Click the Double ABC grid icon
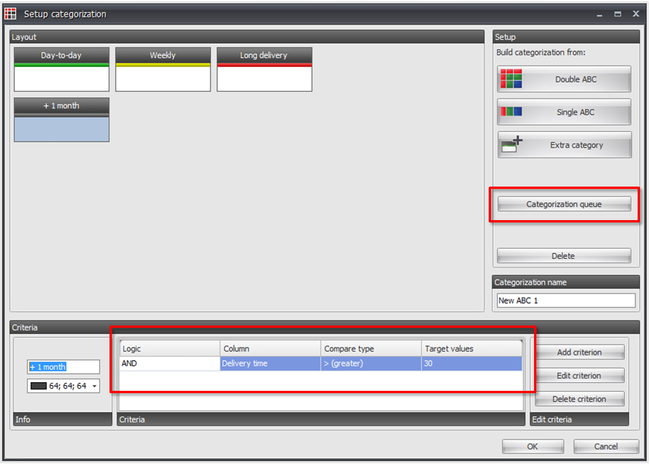Viewport: 650px width, 465px height. [x=510, y=79]
